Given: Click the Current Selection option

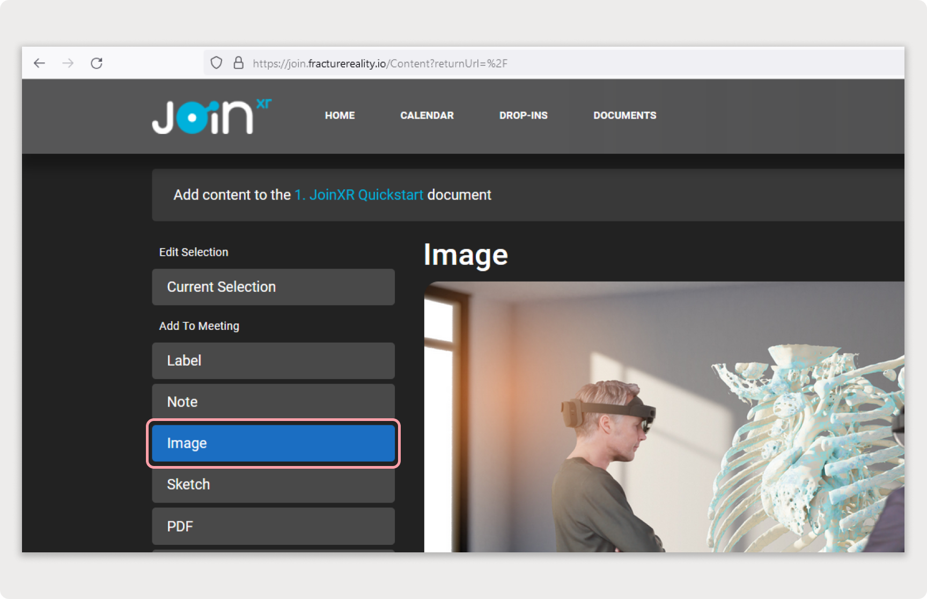Looking at the screenshot, I should (273, 287).
